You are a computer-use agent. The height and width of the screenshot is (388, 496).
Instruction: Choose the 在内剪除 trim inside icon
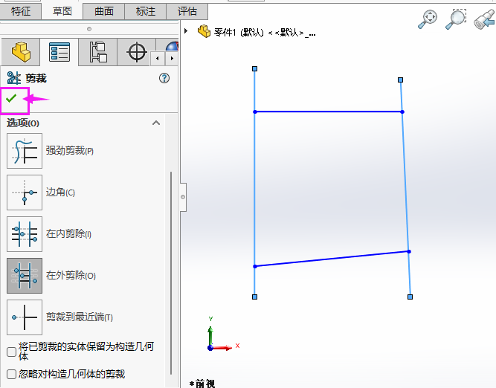[25, 234]
